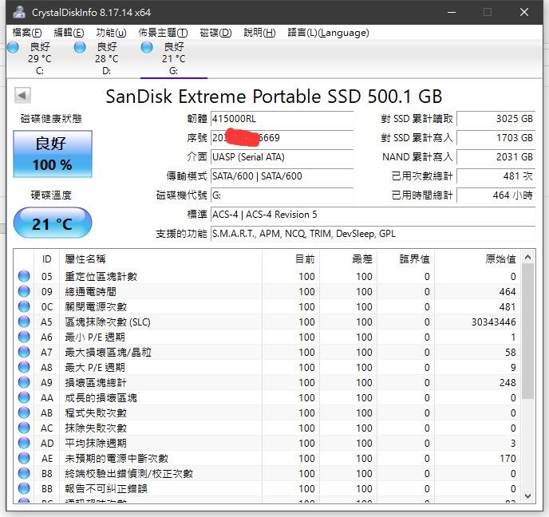This screenshot has height=517, width=549.
Task: Open the 編輯(E) menu
Action: pos(69,33)
